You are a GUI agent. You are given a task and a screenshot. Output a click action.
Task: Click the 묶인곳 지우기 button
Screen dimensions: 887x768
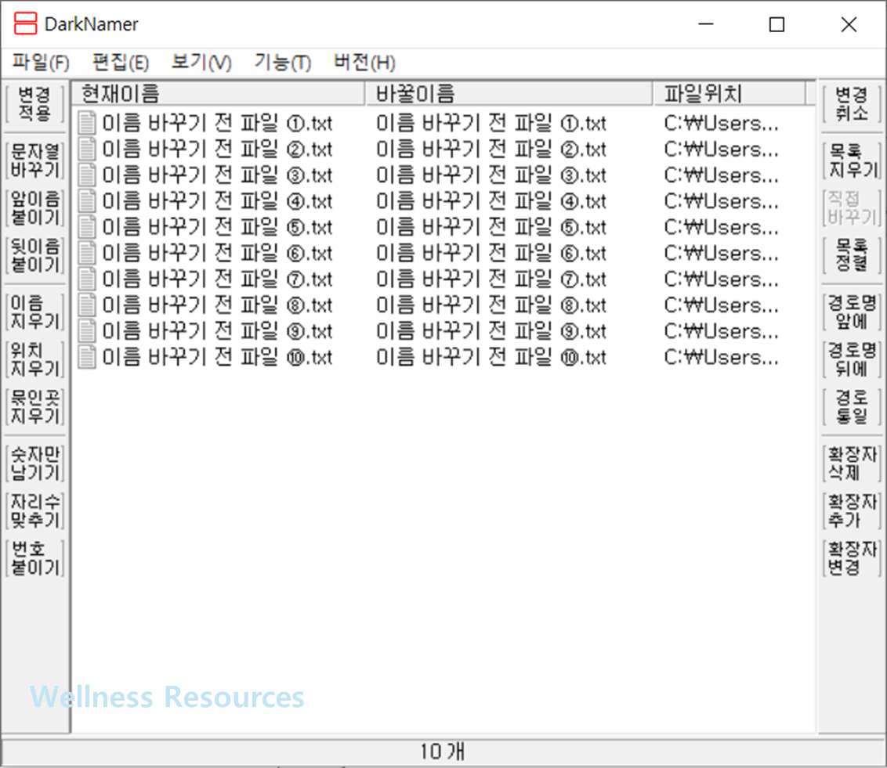click(35, 407)
